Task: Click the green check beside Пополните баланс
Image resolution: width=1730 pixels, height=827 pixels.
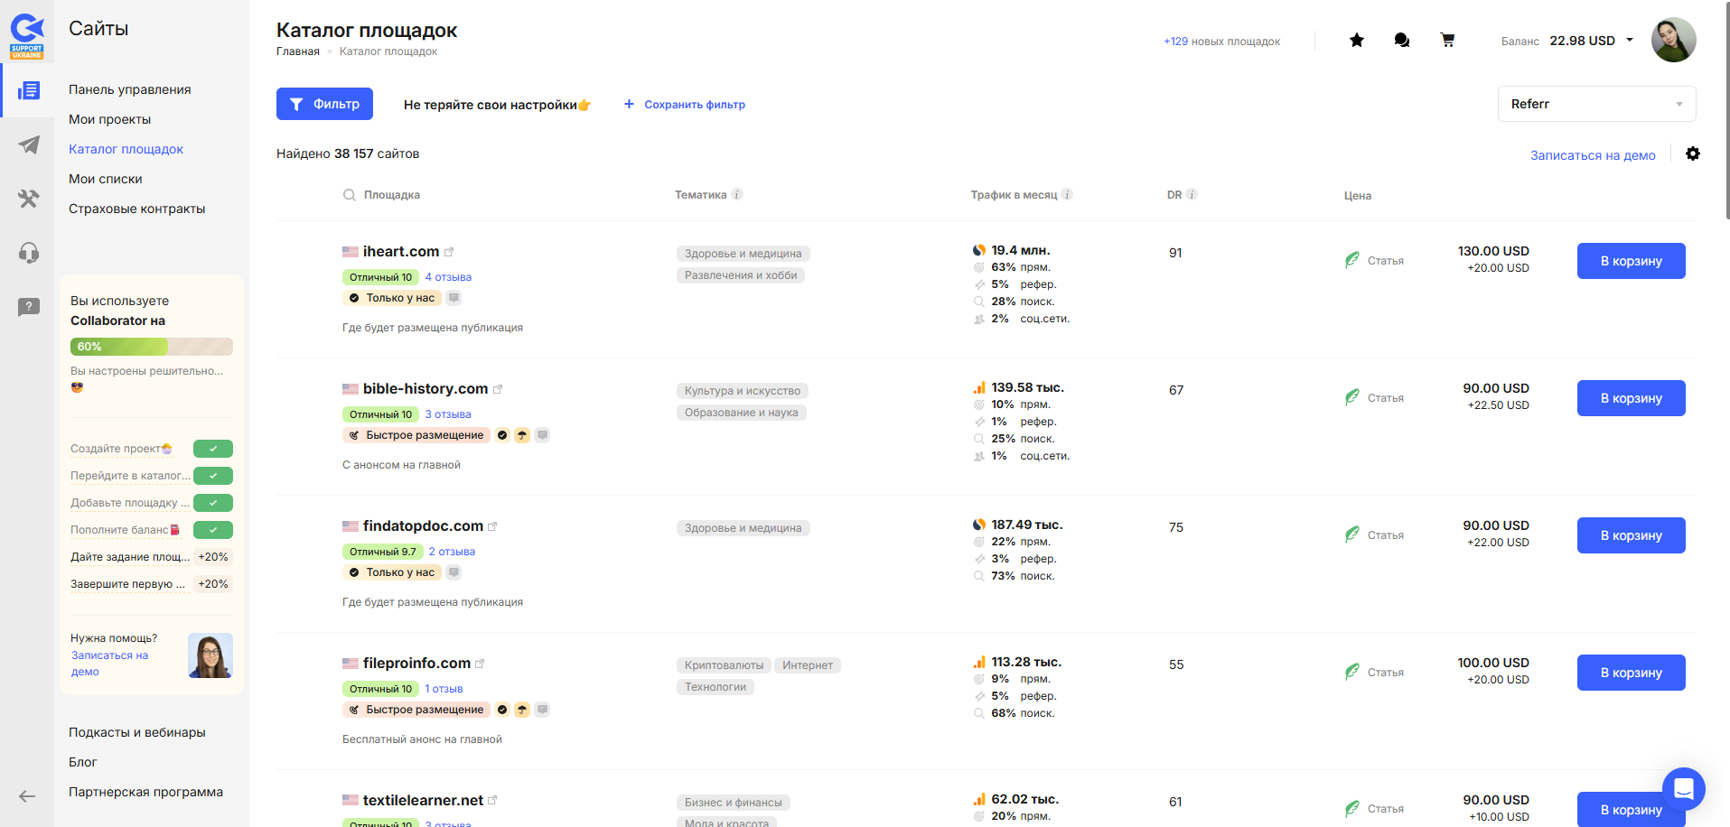Action: [x=213, y=530]
